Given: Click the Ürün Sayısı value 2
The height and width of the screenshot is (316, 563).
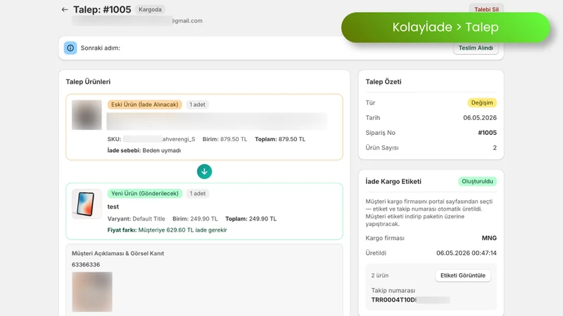Looking at the screenshot, I should point(495,147).
